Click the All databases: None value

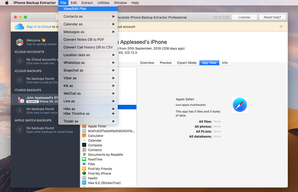pyautogui.click(x=217, y=136)
